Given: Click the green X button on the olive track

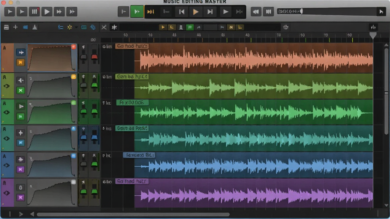Looking at the screenshot, I should pos(21,90).
